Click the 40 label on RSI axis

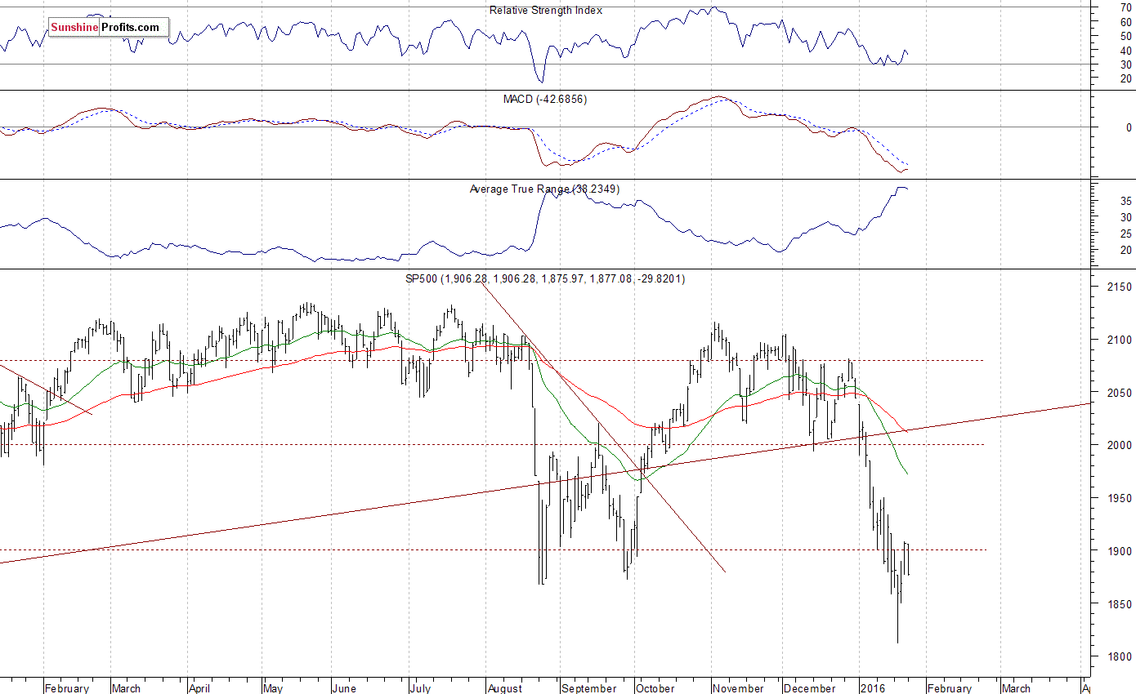pos(1125,51)
